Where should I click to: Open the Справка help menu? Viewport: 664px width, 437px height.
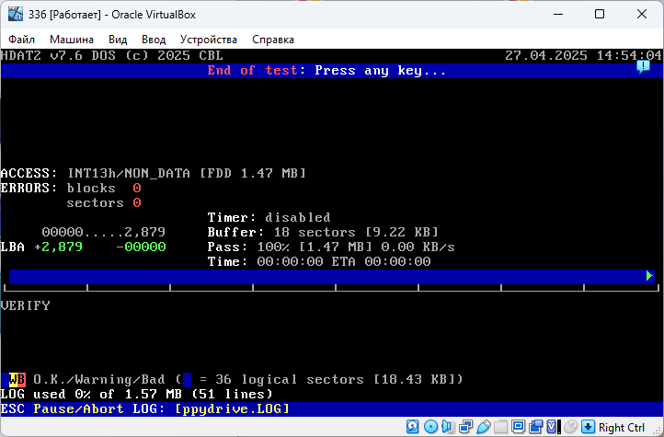(273, 40)
